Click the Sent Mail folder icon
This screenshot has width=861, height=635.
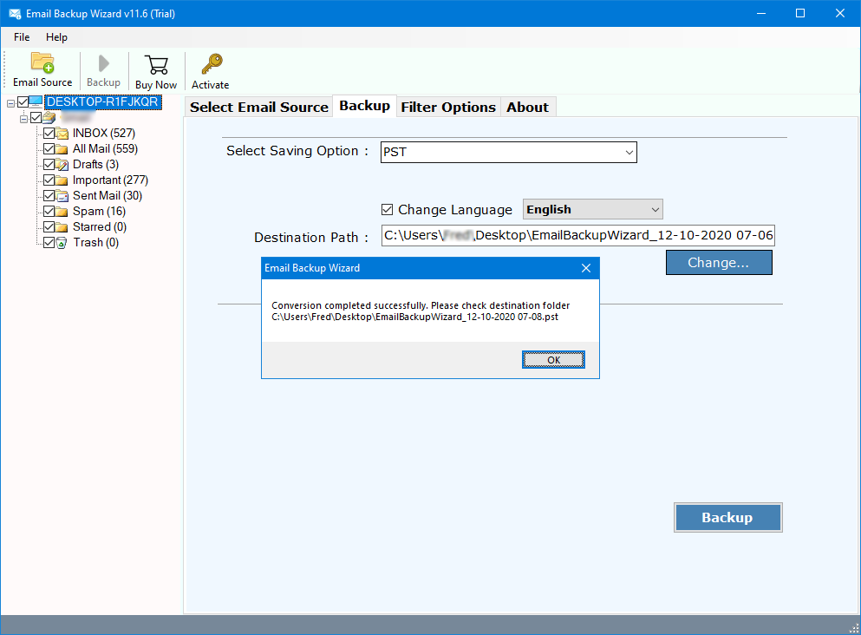[x=62, y=196]
